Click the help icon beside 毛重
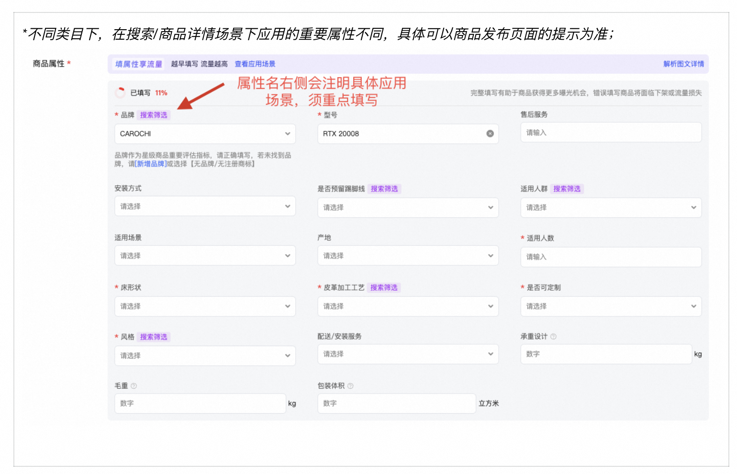 (134, 386)
